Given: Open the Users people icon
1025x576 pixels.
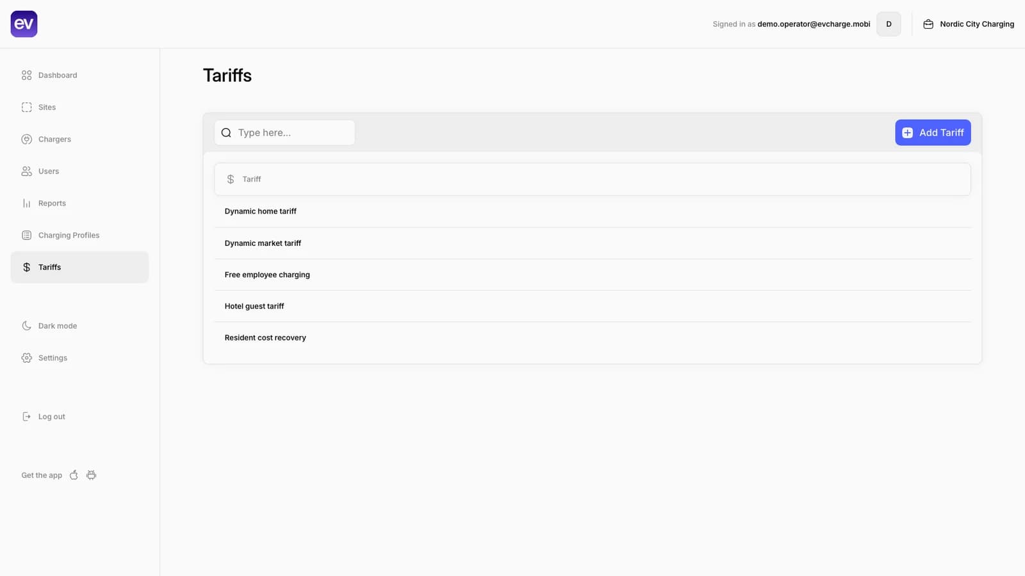Looking at the screenshot, I should (26, 171).
